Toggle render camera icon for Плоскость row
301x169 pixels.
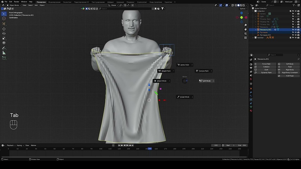[298, 27]
